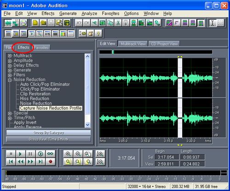Click the Zoom Out Full magnifier icon
The width and height of the screenshot is (230, 191).
[88, 154]
